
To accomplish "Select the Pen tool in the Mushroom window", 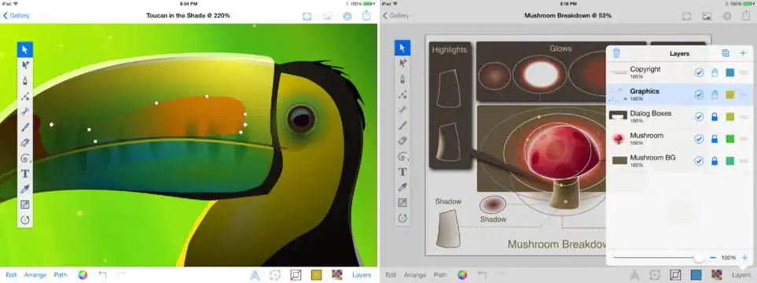I will [x=402, y=79].
